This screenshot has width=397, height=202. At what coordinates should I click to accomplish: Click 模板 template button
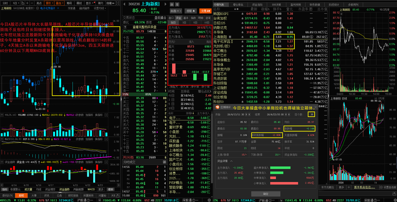click(111, 189)
